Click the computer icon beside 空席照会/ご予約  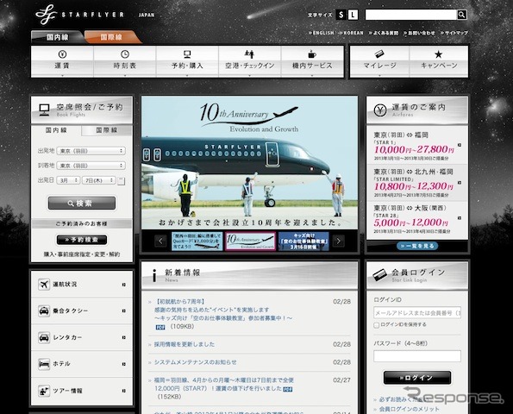[x=44, y=110]
